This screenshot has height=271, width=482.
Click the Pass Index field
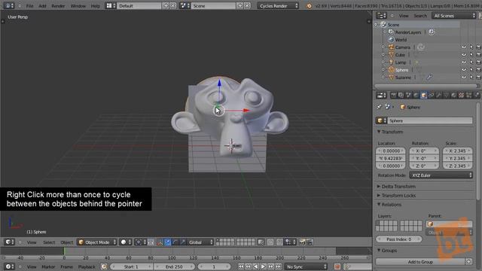tap(398, 239)
